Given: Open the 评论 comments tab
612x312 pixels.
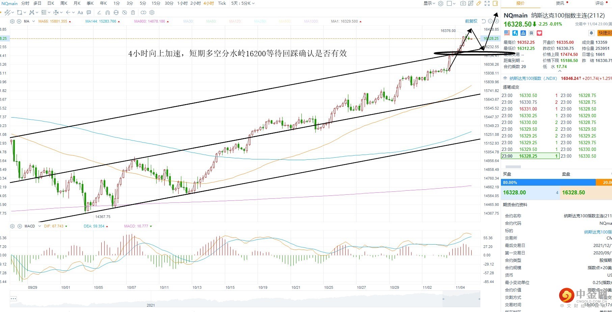Looking at the screenshot, I should 600,3.
